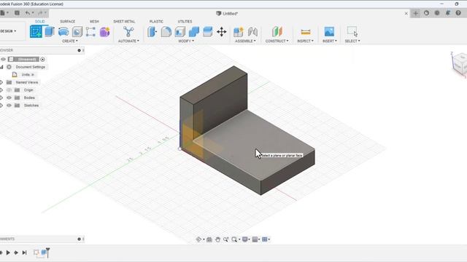
Task: Click the Redo arrow
Action: (x=40, y=13)
